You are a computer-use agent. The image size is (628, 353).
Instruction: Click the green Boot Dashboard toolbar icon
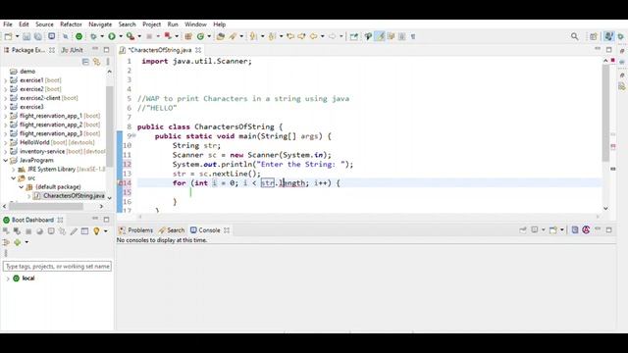(x=78, y=36)
